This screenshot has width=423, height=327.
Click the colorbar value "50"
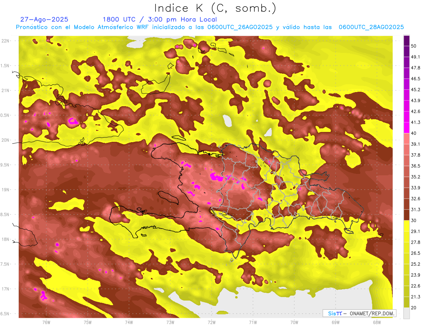(414, 46)
